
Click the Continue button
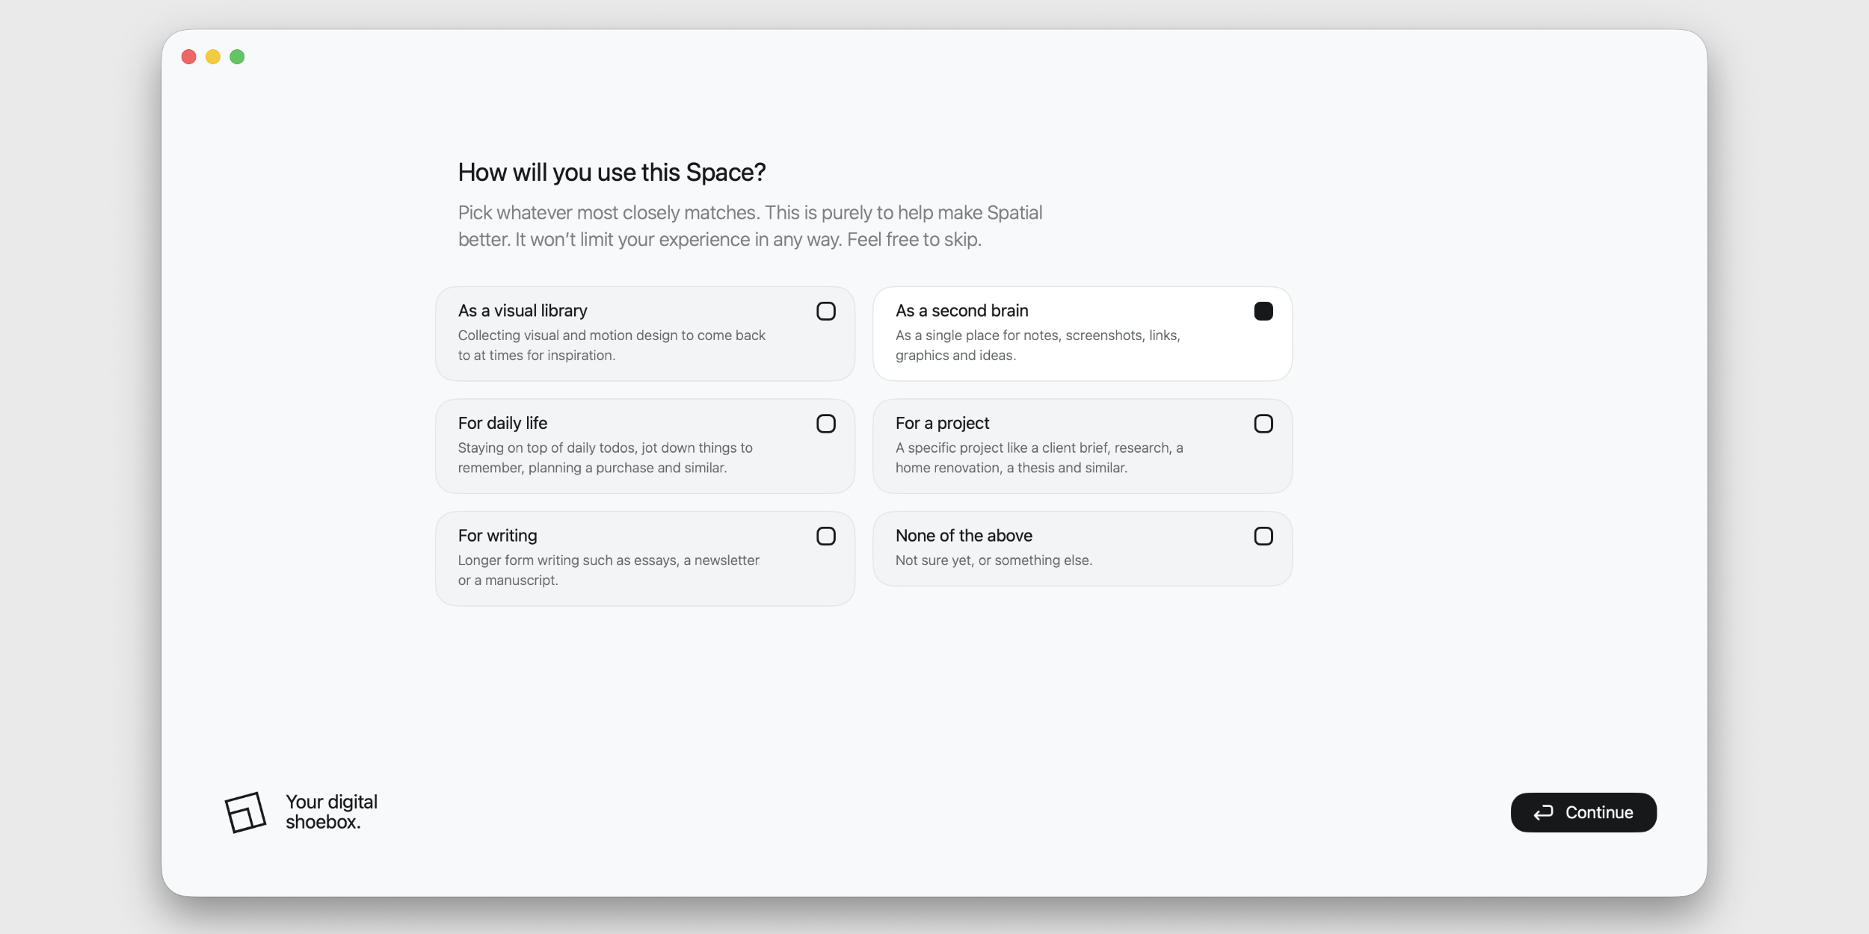tap(1583, 812)
